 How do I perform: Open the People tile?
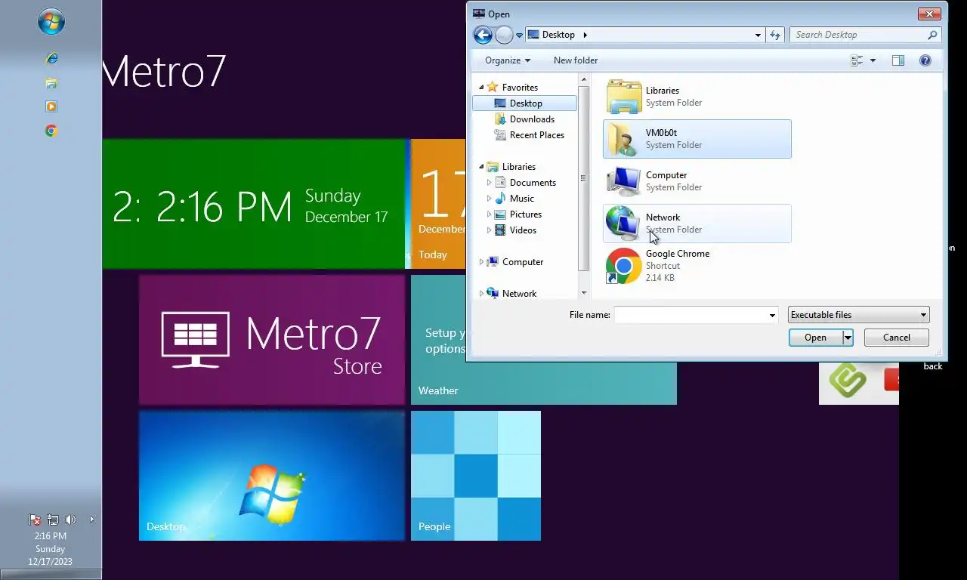pos(476,476)
